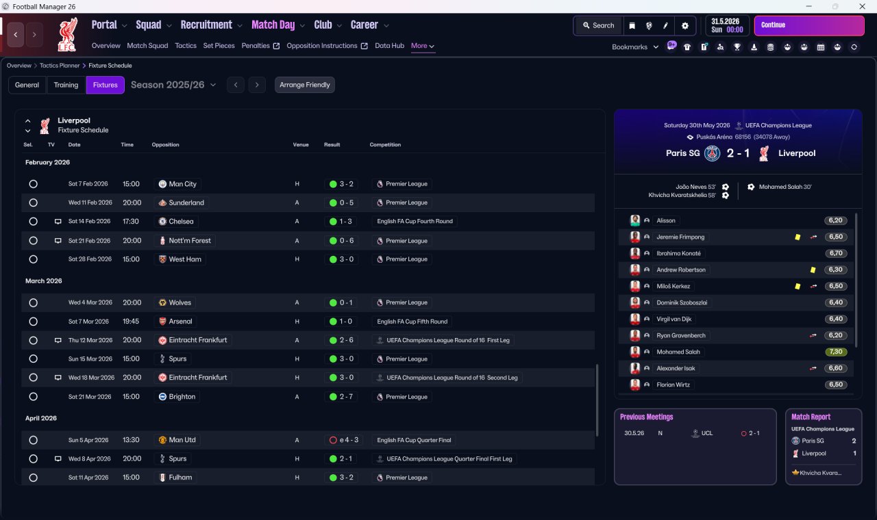877x520 pixels.
Task: Click the fixture list vertical scrollbar
Action: click(x=597, y=398)
